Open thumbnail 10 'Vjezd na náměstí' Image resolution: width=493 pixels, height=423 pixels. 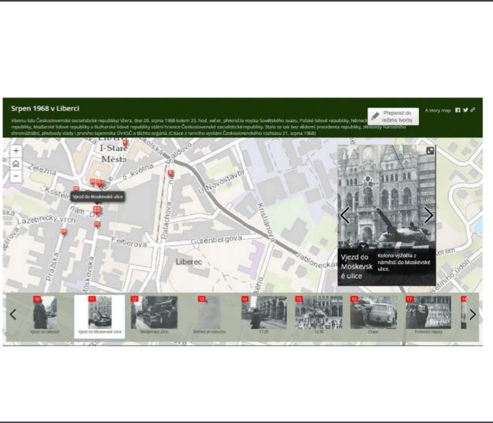45,314
